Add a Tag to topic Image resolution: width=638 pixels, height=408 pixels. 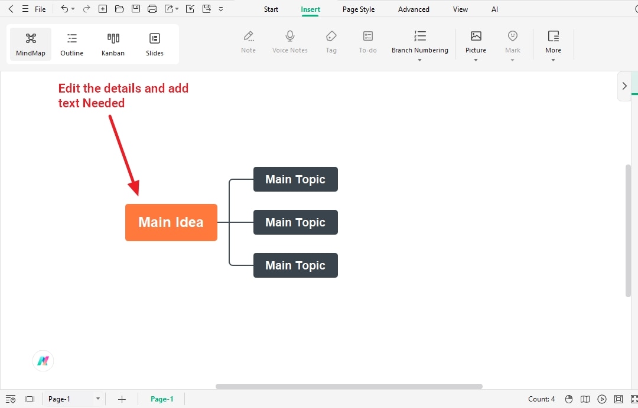pos(331,42)
